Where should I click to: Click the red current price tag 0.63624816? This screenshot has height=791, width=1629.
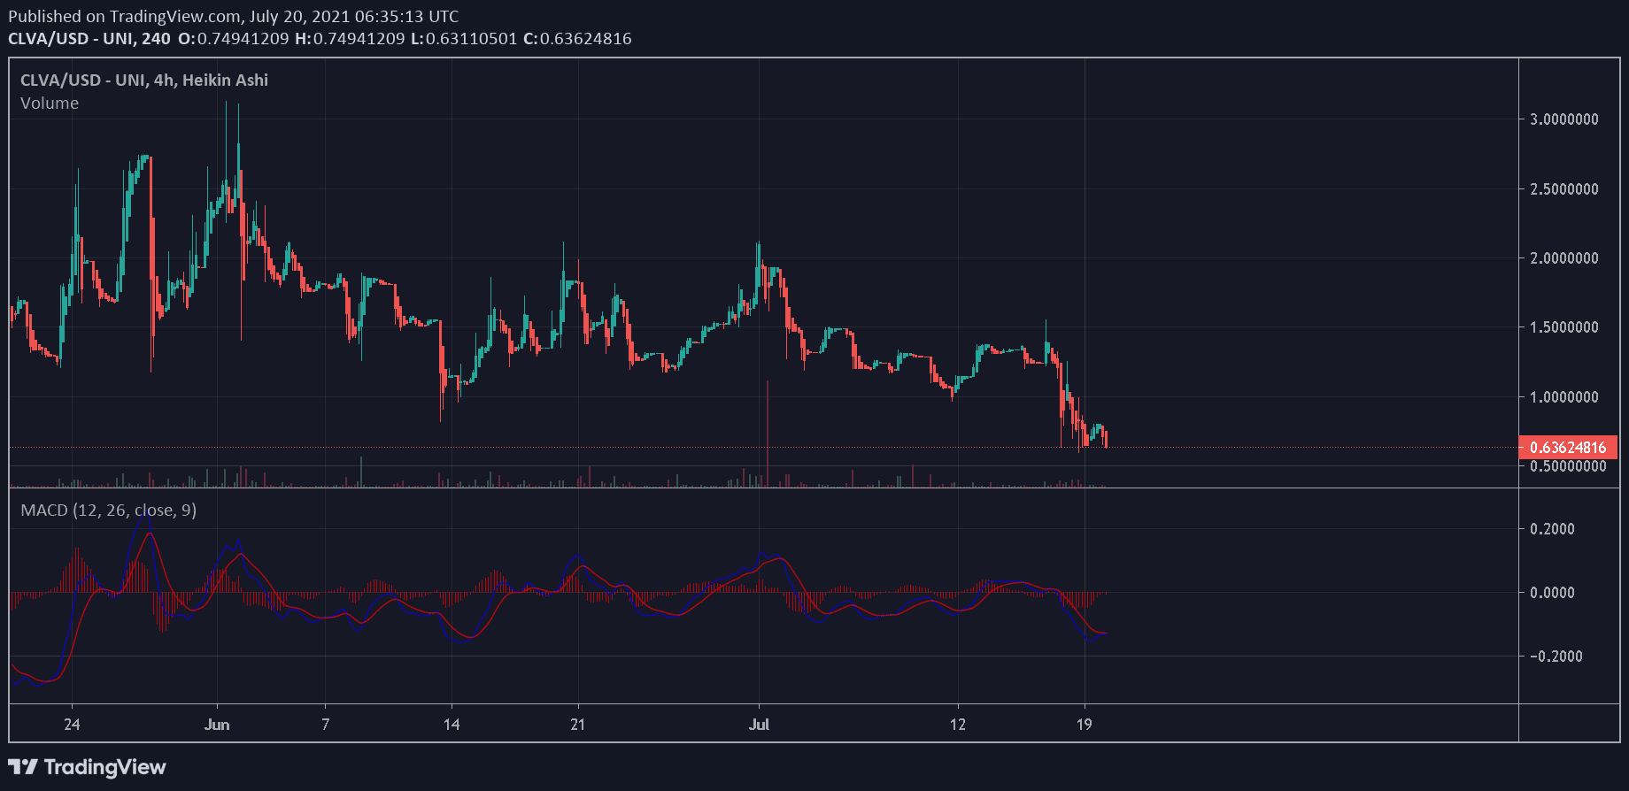coord(1567,448)
